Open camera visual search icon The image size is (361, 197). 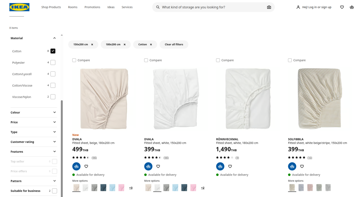click(269, 7)
